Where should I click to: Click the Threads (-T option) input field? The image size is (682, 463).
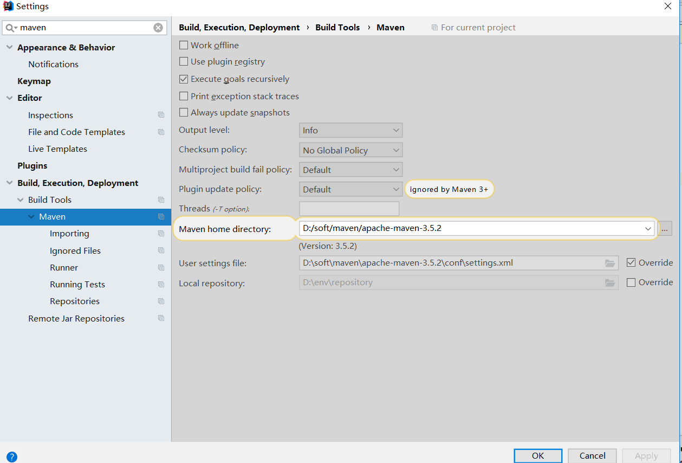click(x=349, y=209)
